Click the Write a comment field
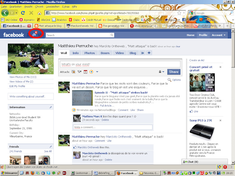Image resolution: width=235 pixels, height=176 pixels. point(113,127)
